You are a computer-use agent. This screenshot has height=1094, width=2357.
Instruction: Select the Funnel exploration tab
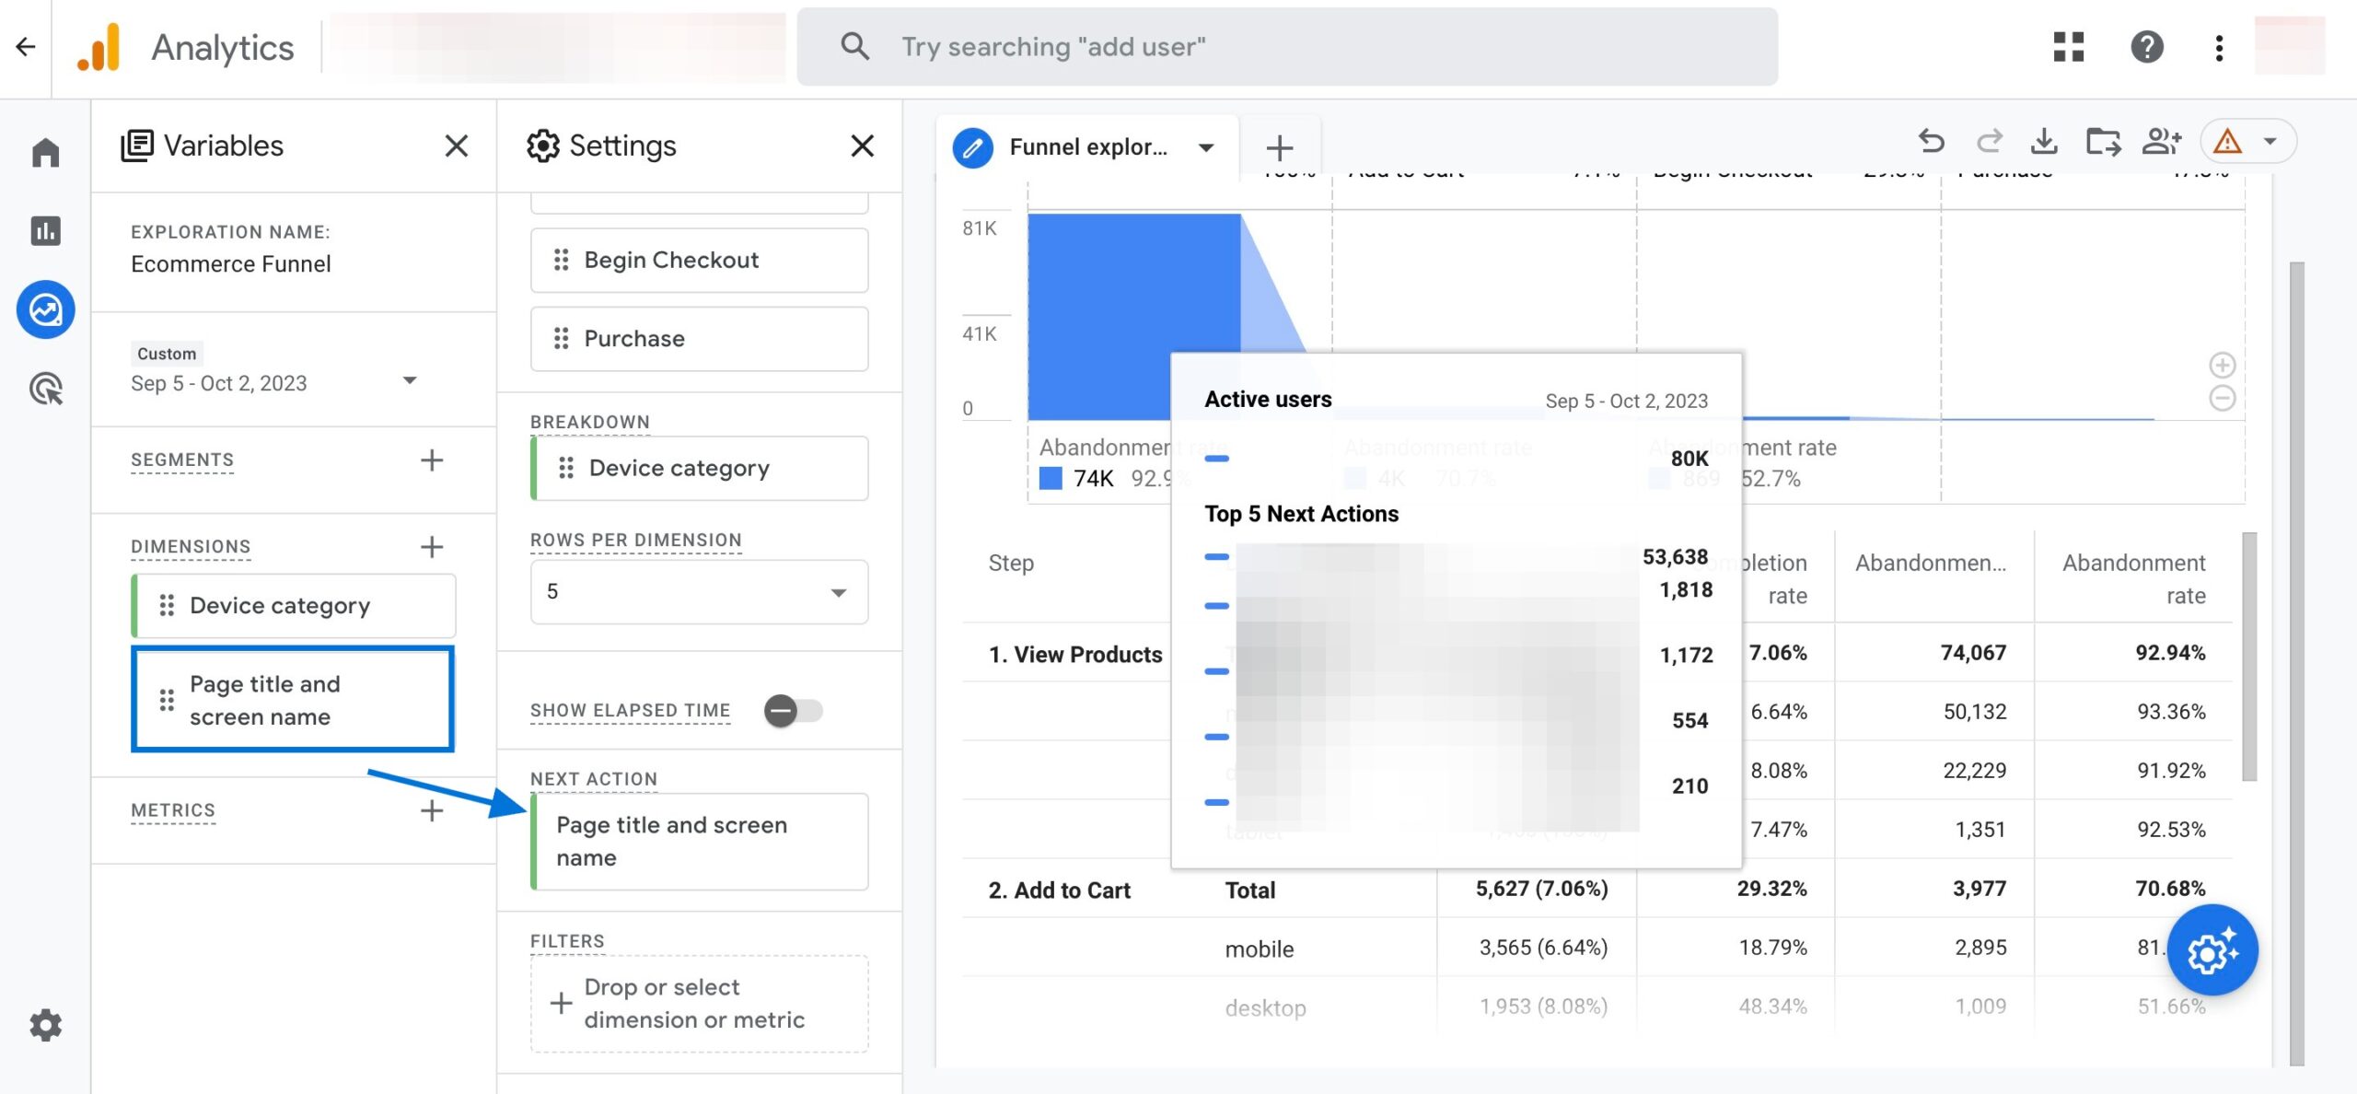click(1086, 147)
